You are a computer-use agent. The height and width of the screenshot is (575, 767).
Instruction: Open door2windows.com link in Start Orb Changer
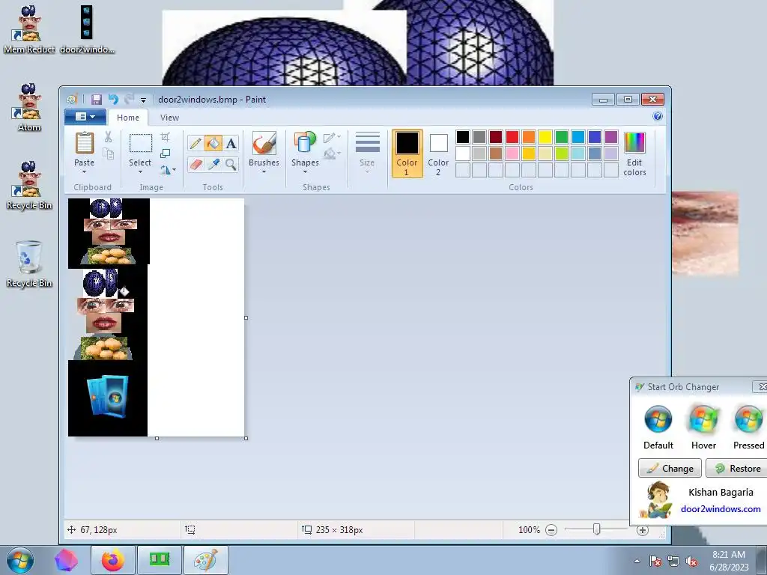coord(721,509)
